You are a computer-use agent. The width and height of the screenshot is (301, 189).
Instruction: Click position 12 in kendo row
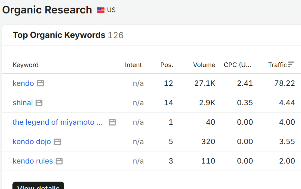coord(168,83)
